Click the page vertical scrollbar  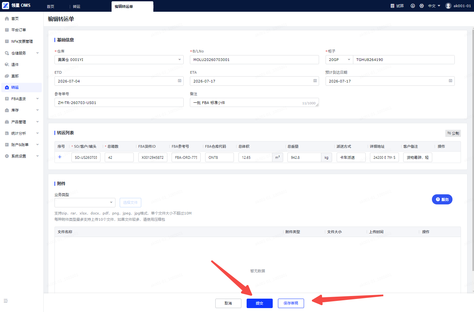click(473, 150)
